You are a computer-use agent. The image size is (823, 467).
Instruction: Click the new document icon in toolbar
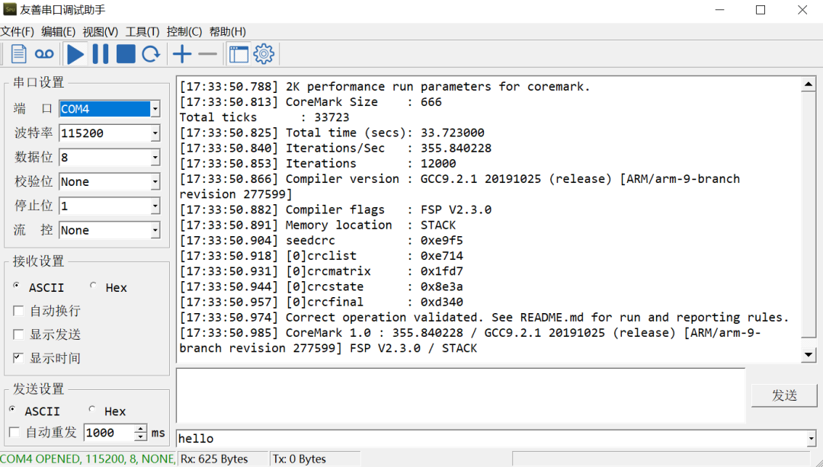click(18, 54)
